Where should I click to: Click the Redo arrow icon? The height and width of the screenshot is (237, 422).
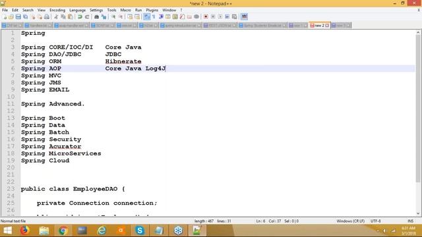point(87,16)
